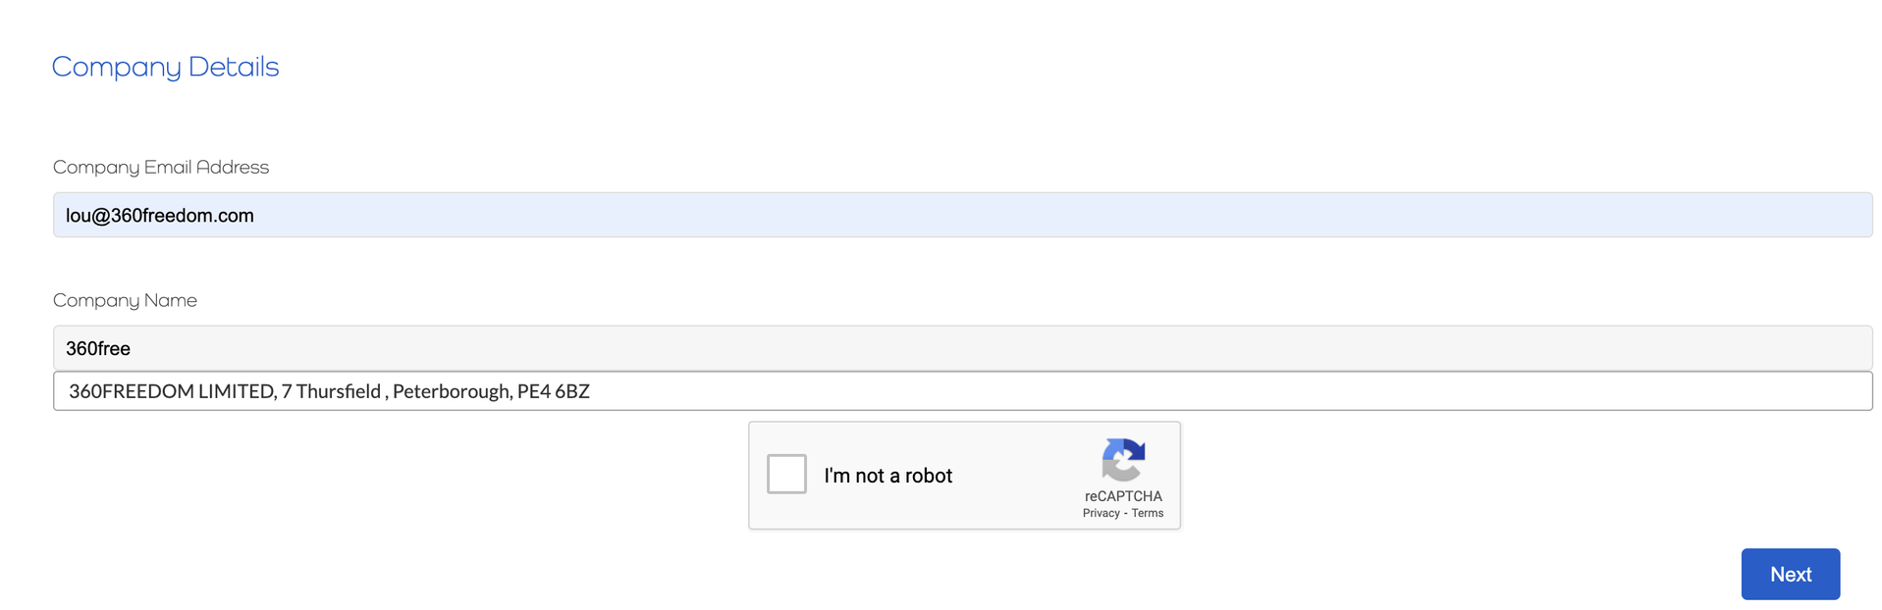Click the Company Email Address label

(160, 167)
